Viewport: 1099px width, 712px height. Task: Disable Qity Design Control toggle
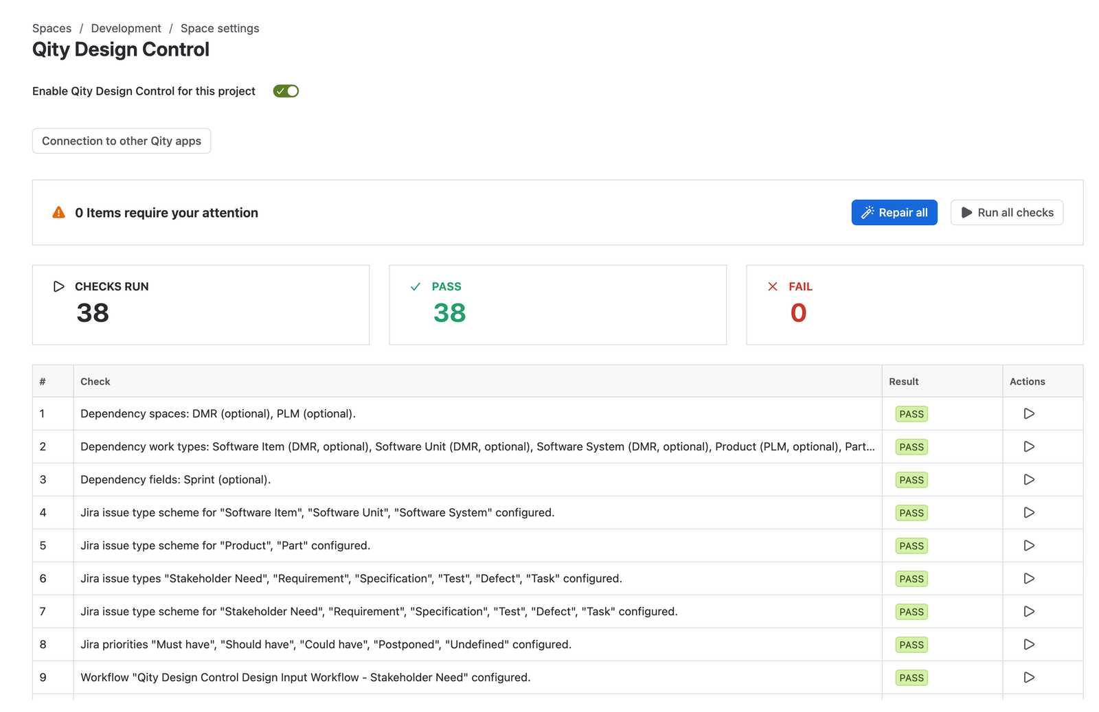(x=286, y=91)
